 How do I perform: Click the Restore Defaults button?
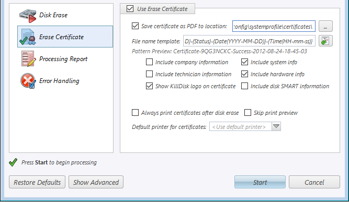click(37, 182)
